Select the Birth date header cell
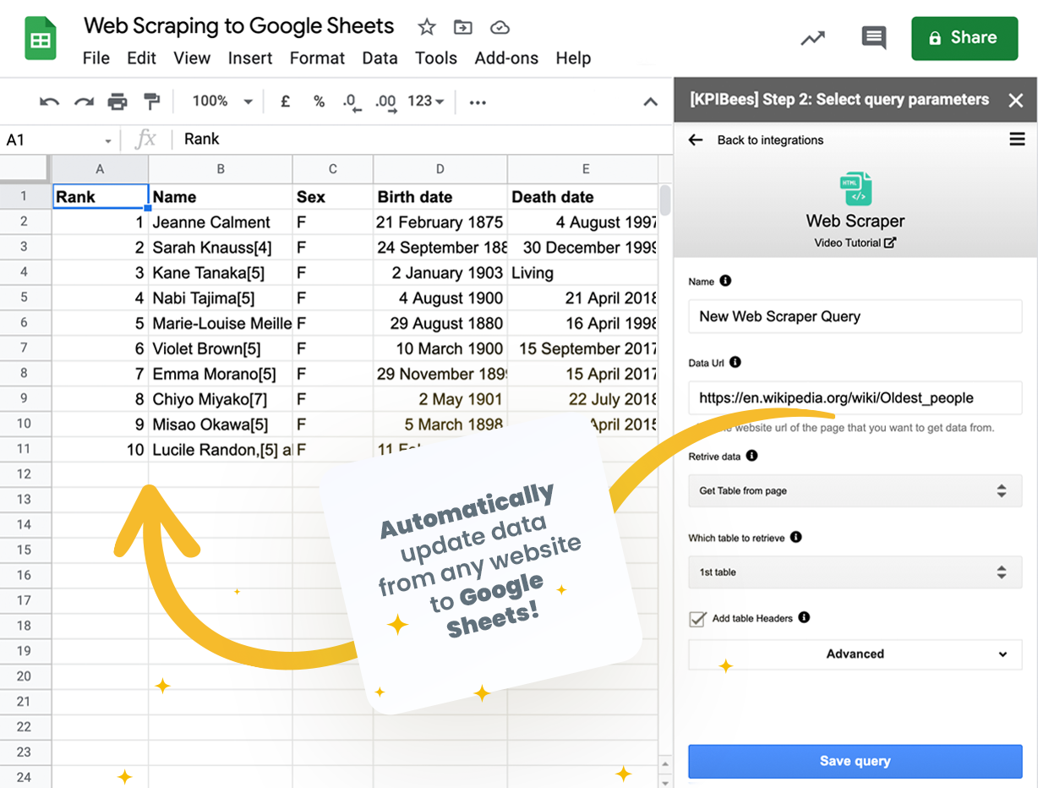The image size is (1038, 788). tap(440, 197)
